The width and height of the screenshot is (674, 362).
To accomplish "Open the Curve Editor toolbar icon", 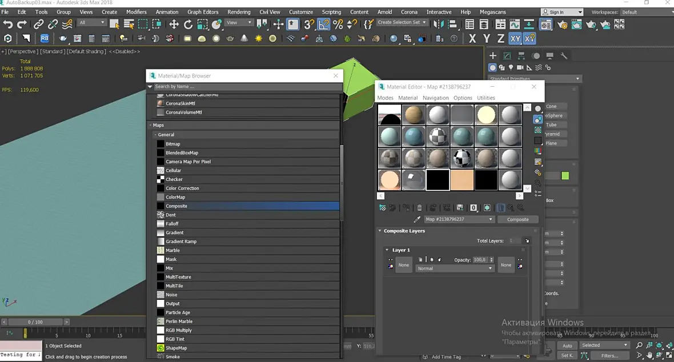I will pos(515,25).
